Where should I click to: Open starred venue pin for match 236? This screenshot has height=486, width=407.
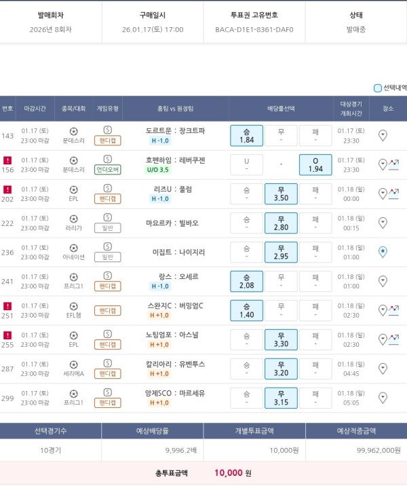383,252
